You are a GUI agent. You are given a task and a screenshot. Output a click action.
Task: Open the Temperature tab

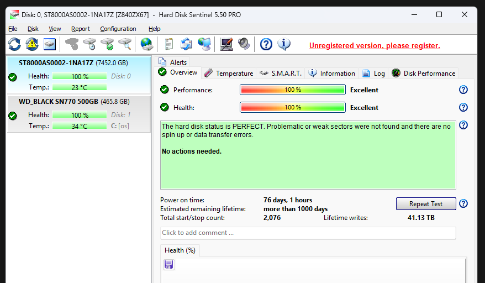229,73
